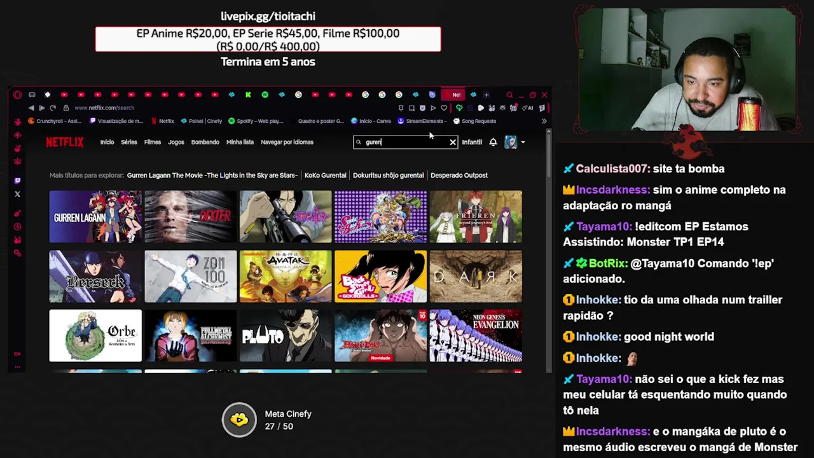
Task: Open the sidebar three-dots setup menu
Action: (x=17, y=366)
